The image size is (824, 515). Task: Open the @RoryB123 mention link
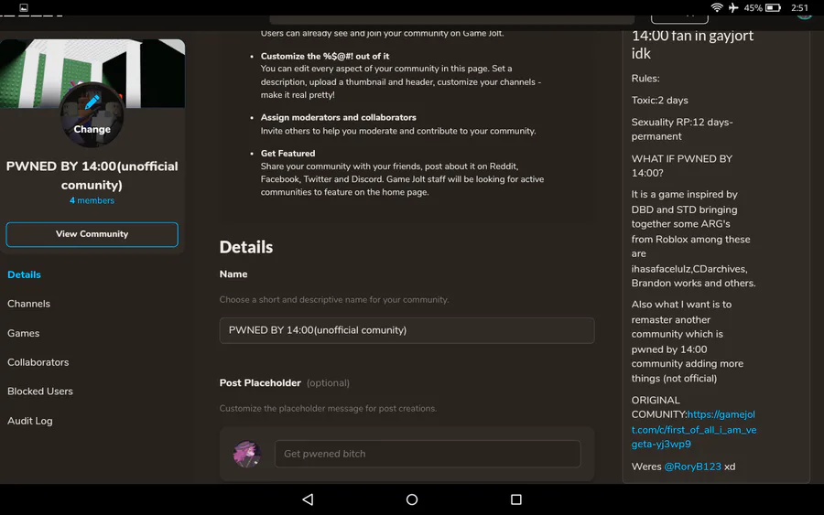(x=693, y=467)
